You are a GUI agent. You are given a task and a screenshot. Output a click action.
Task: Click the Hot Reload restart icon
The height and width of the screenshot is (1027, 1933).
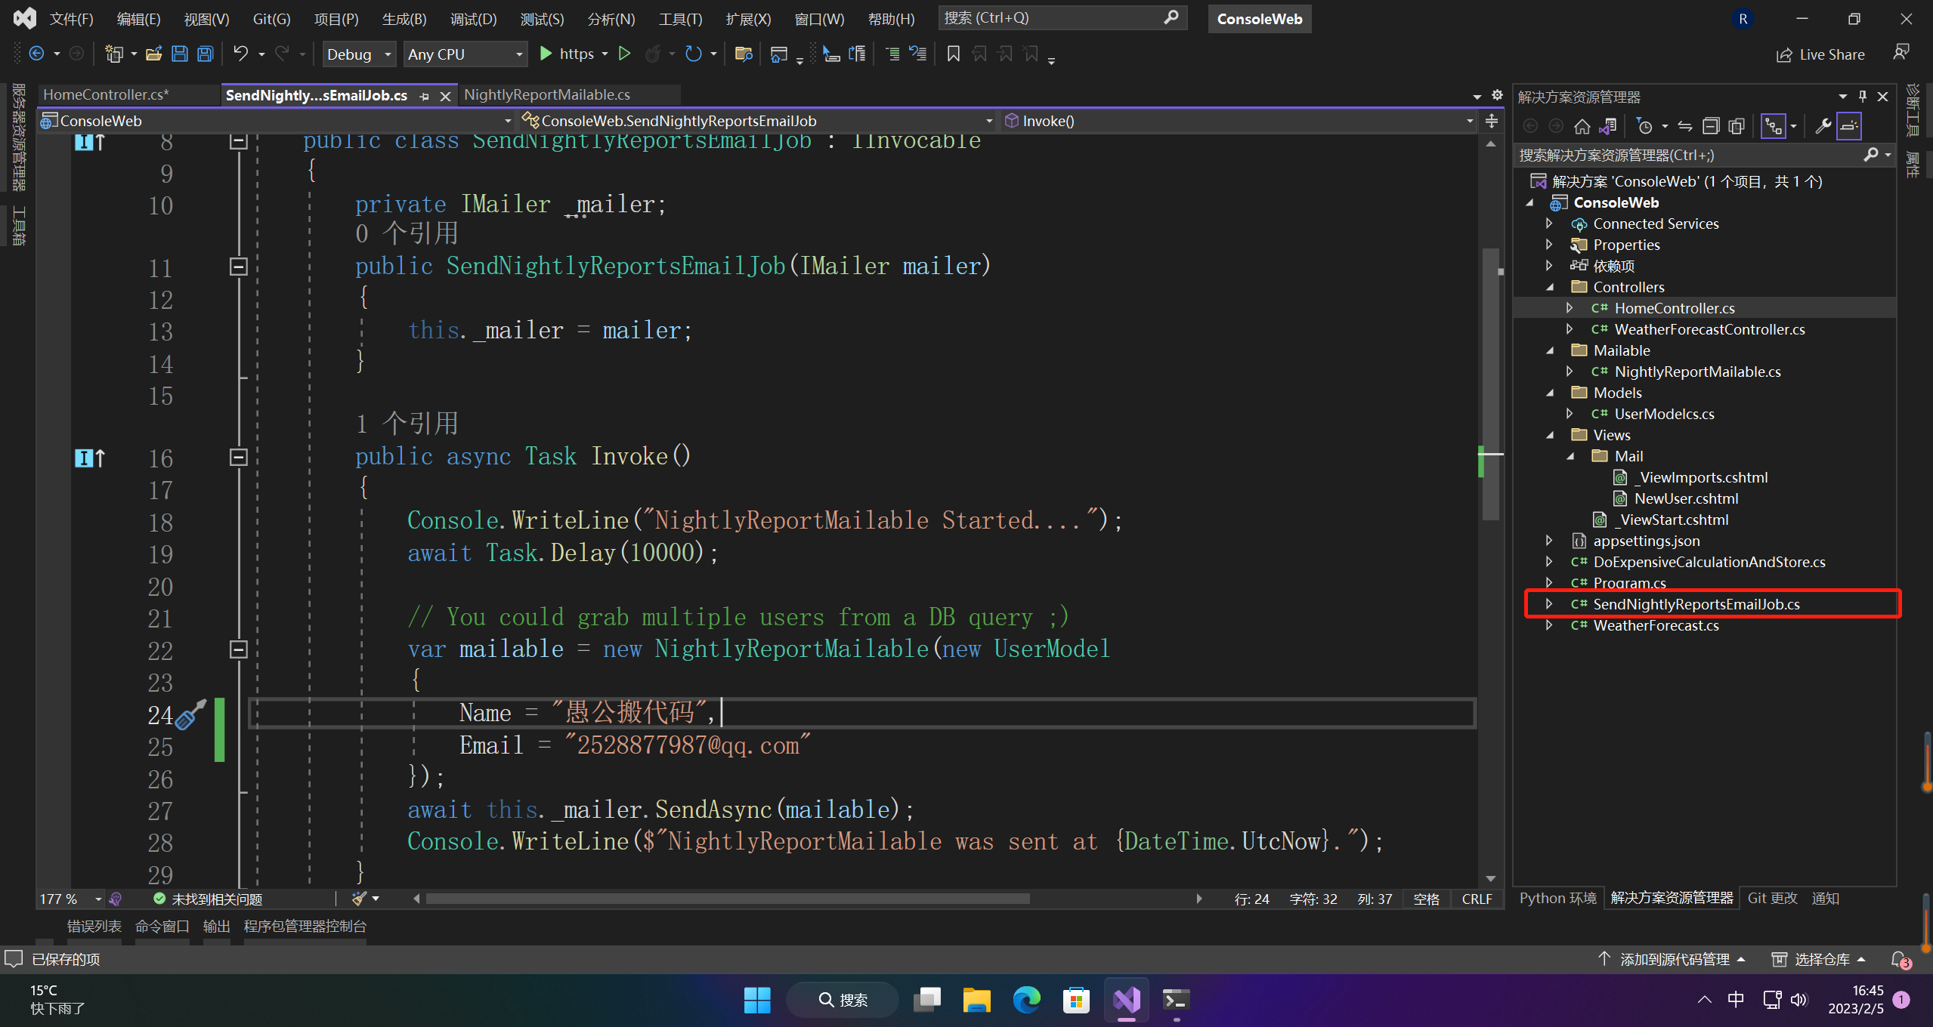[693, 54]
